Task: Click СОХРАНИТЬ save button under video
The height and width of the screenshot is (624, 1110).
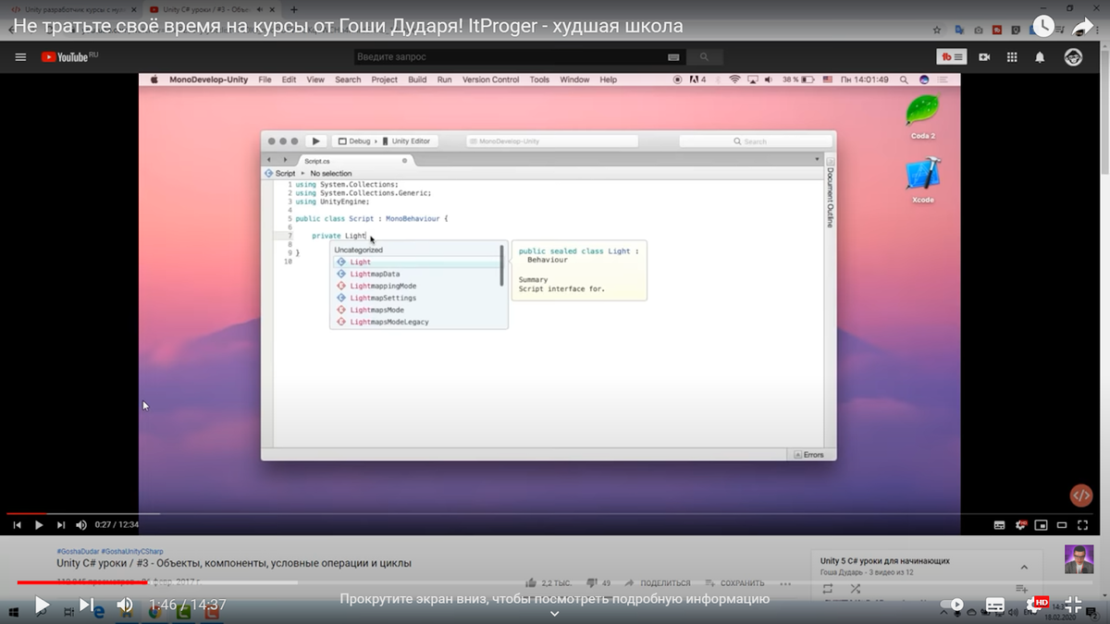Action: (734, 583)
